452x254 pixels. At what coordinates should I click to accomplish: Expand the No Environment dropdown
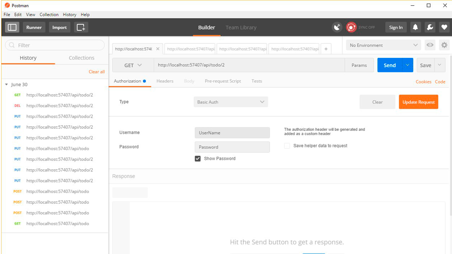coord(384,45)
